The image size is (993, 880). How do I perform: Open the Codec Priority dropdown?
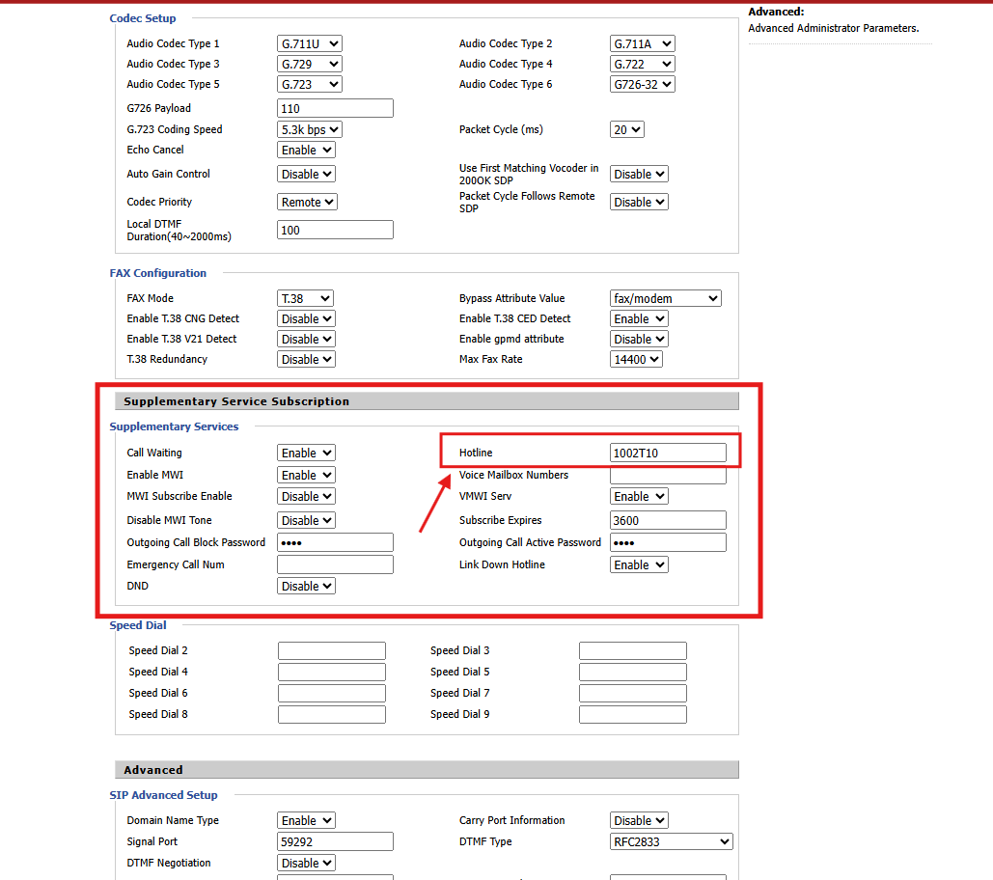pyautogui.click(x=307, y=202)
